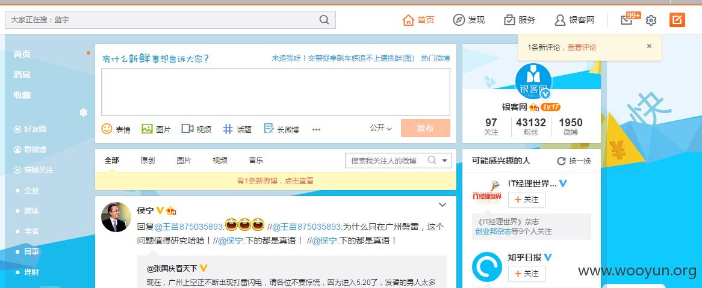Open the sidebar group settings gear icon
The width and height of the screenshot is (702, 288).
point(83,112)
